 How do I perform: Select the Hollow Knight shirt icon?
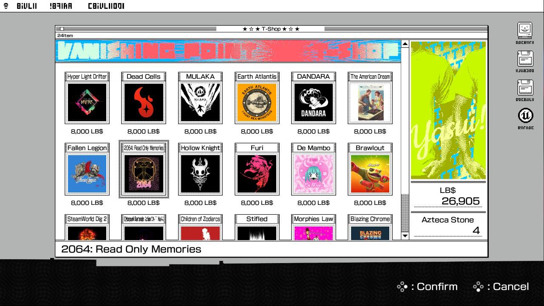pyautogui.click(x=200, y=173)
